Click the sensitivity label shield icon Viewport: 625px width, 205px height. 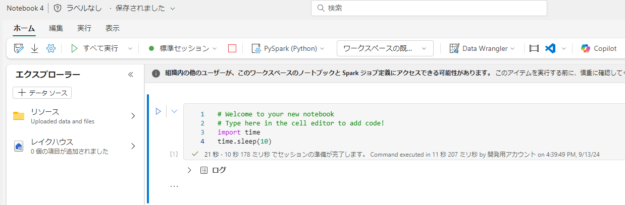pyautogui.click(x=58, y=8)
